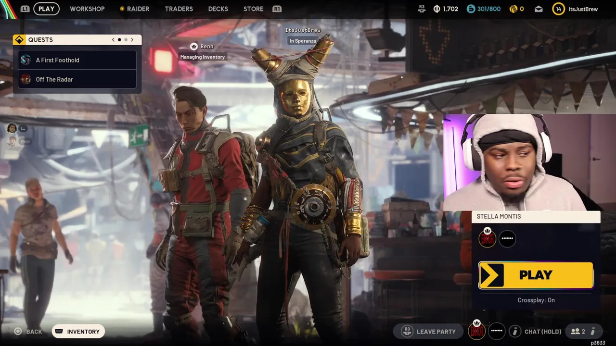Click the 1.702 coin balance

click(x=450, y=9)
